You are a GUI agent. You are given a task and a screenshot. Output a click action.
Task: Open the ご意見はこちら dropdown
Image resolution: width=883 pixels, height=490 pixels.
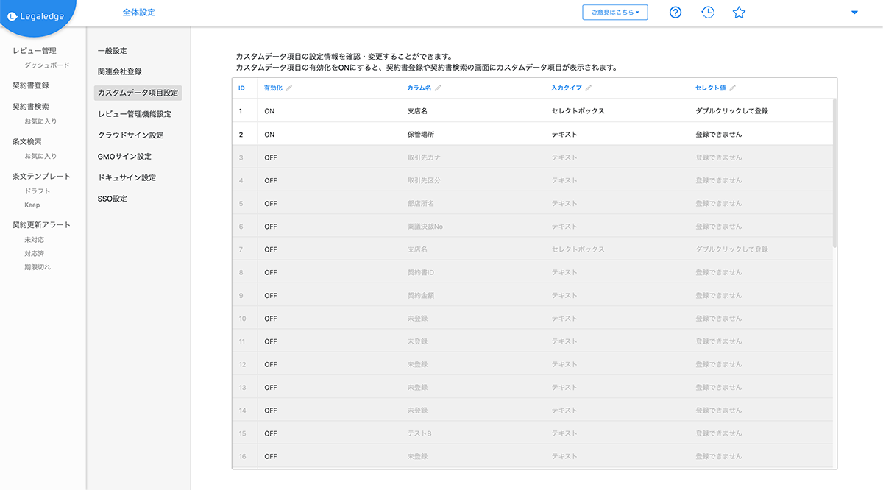(x=615, y=13)
